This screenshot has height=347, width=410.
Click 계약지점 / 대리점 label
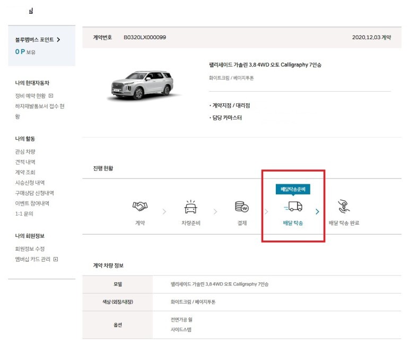point(231,105)
